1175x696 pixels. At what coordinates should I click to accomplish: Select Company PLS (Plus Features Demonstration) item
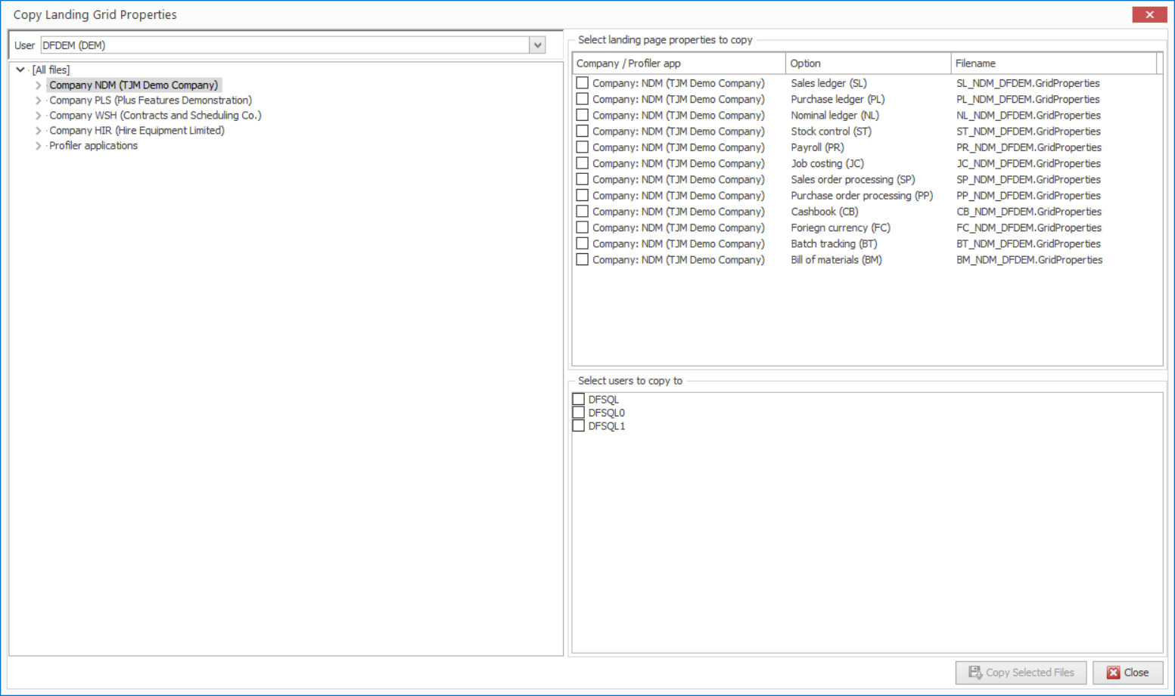tap(151, 101)
